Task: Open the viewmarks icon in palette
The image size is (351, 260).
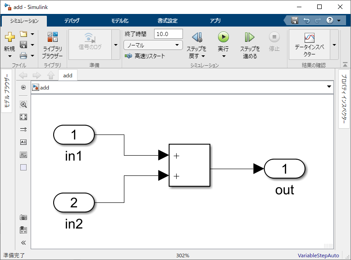Action: click(x=23, y=230)
